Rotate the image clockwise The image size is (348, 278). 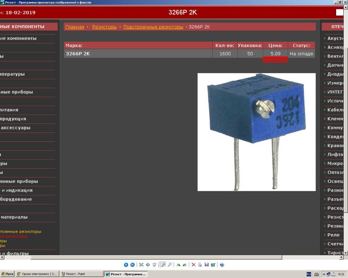(178, 265)
